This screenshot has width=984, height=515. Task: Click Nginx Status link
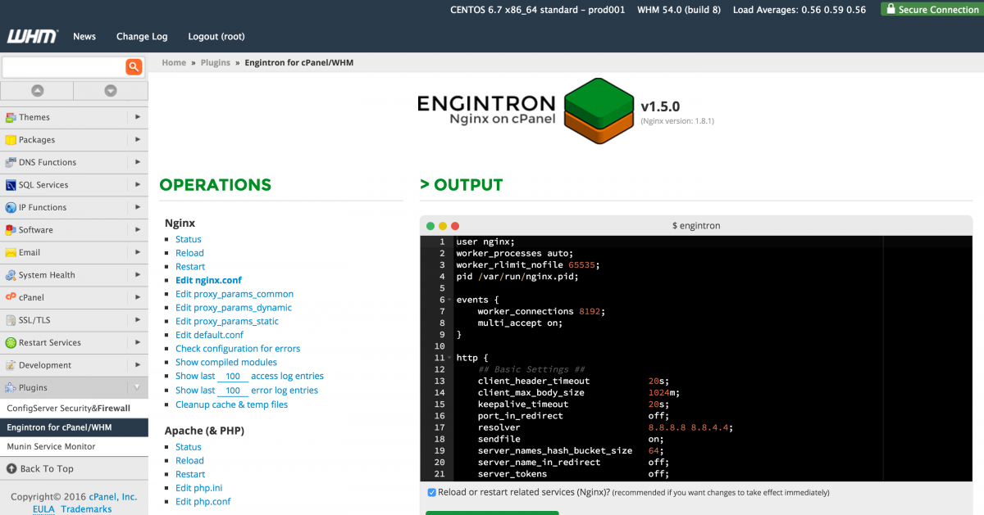(189, 239)
